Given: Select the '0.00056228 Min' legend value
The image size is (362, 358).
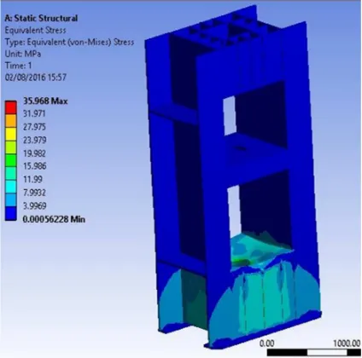Looking at the screenshot, I should coord(54,219).
